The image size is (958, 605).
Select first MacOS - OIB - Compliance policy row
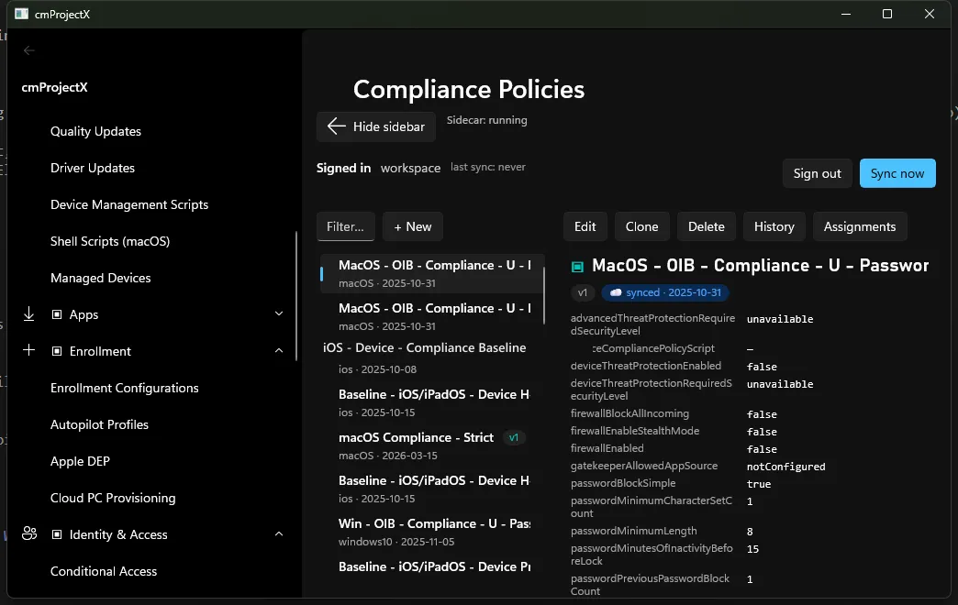coord(431,273)
